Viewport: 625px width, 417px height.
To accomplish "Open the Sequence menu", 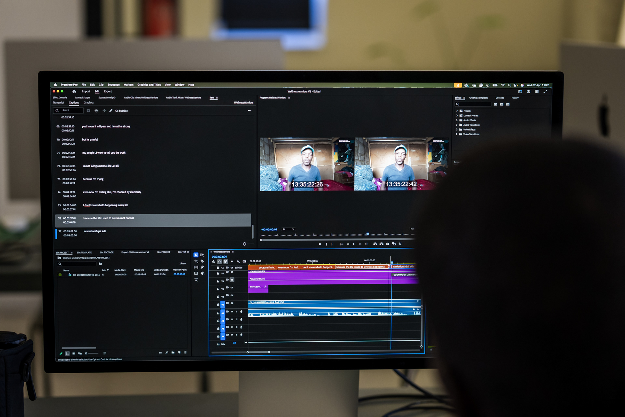I will (x=114, y=85).
